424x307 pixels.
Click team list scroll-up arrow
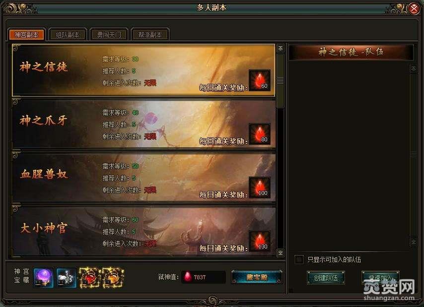[414, 68]
